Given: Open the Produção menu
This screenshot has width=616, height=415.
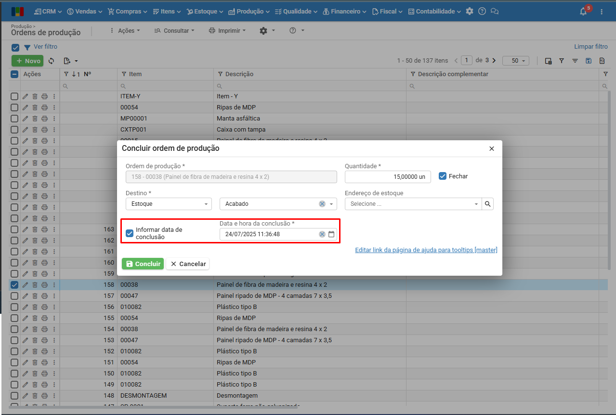Looking at the screenshot, I should [x=249, y=11].
